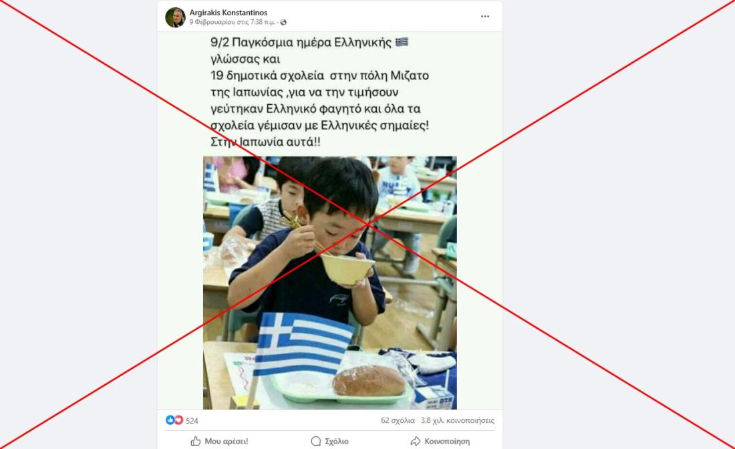Click the share arrow icon
Viewport: 735px width, 449px height.
point(416,441)
